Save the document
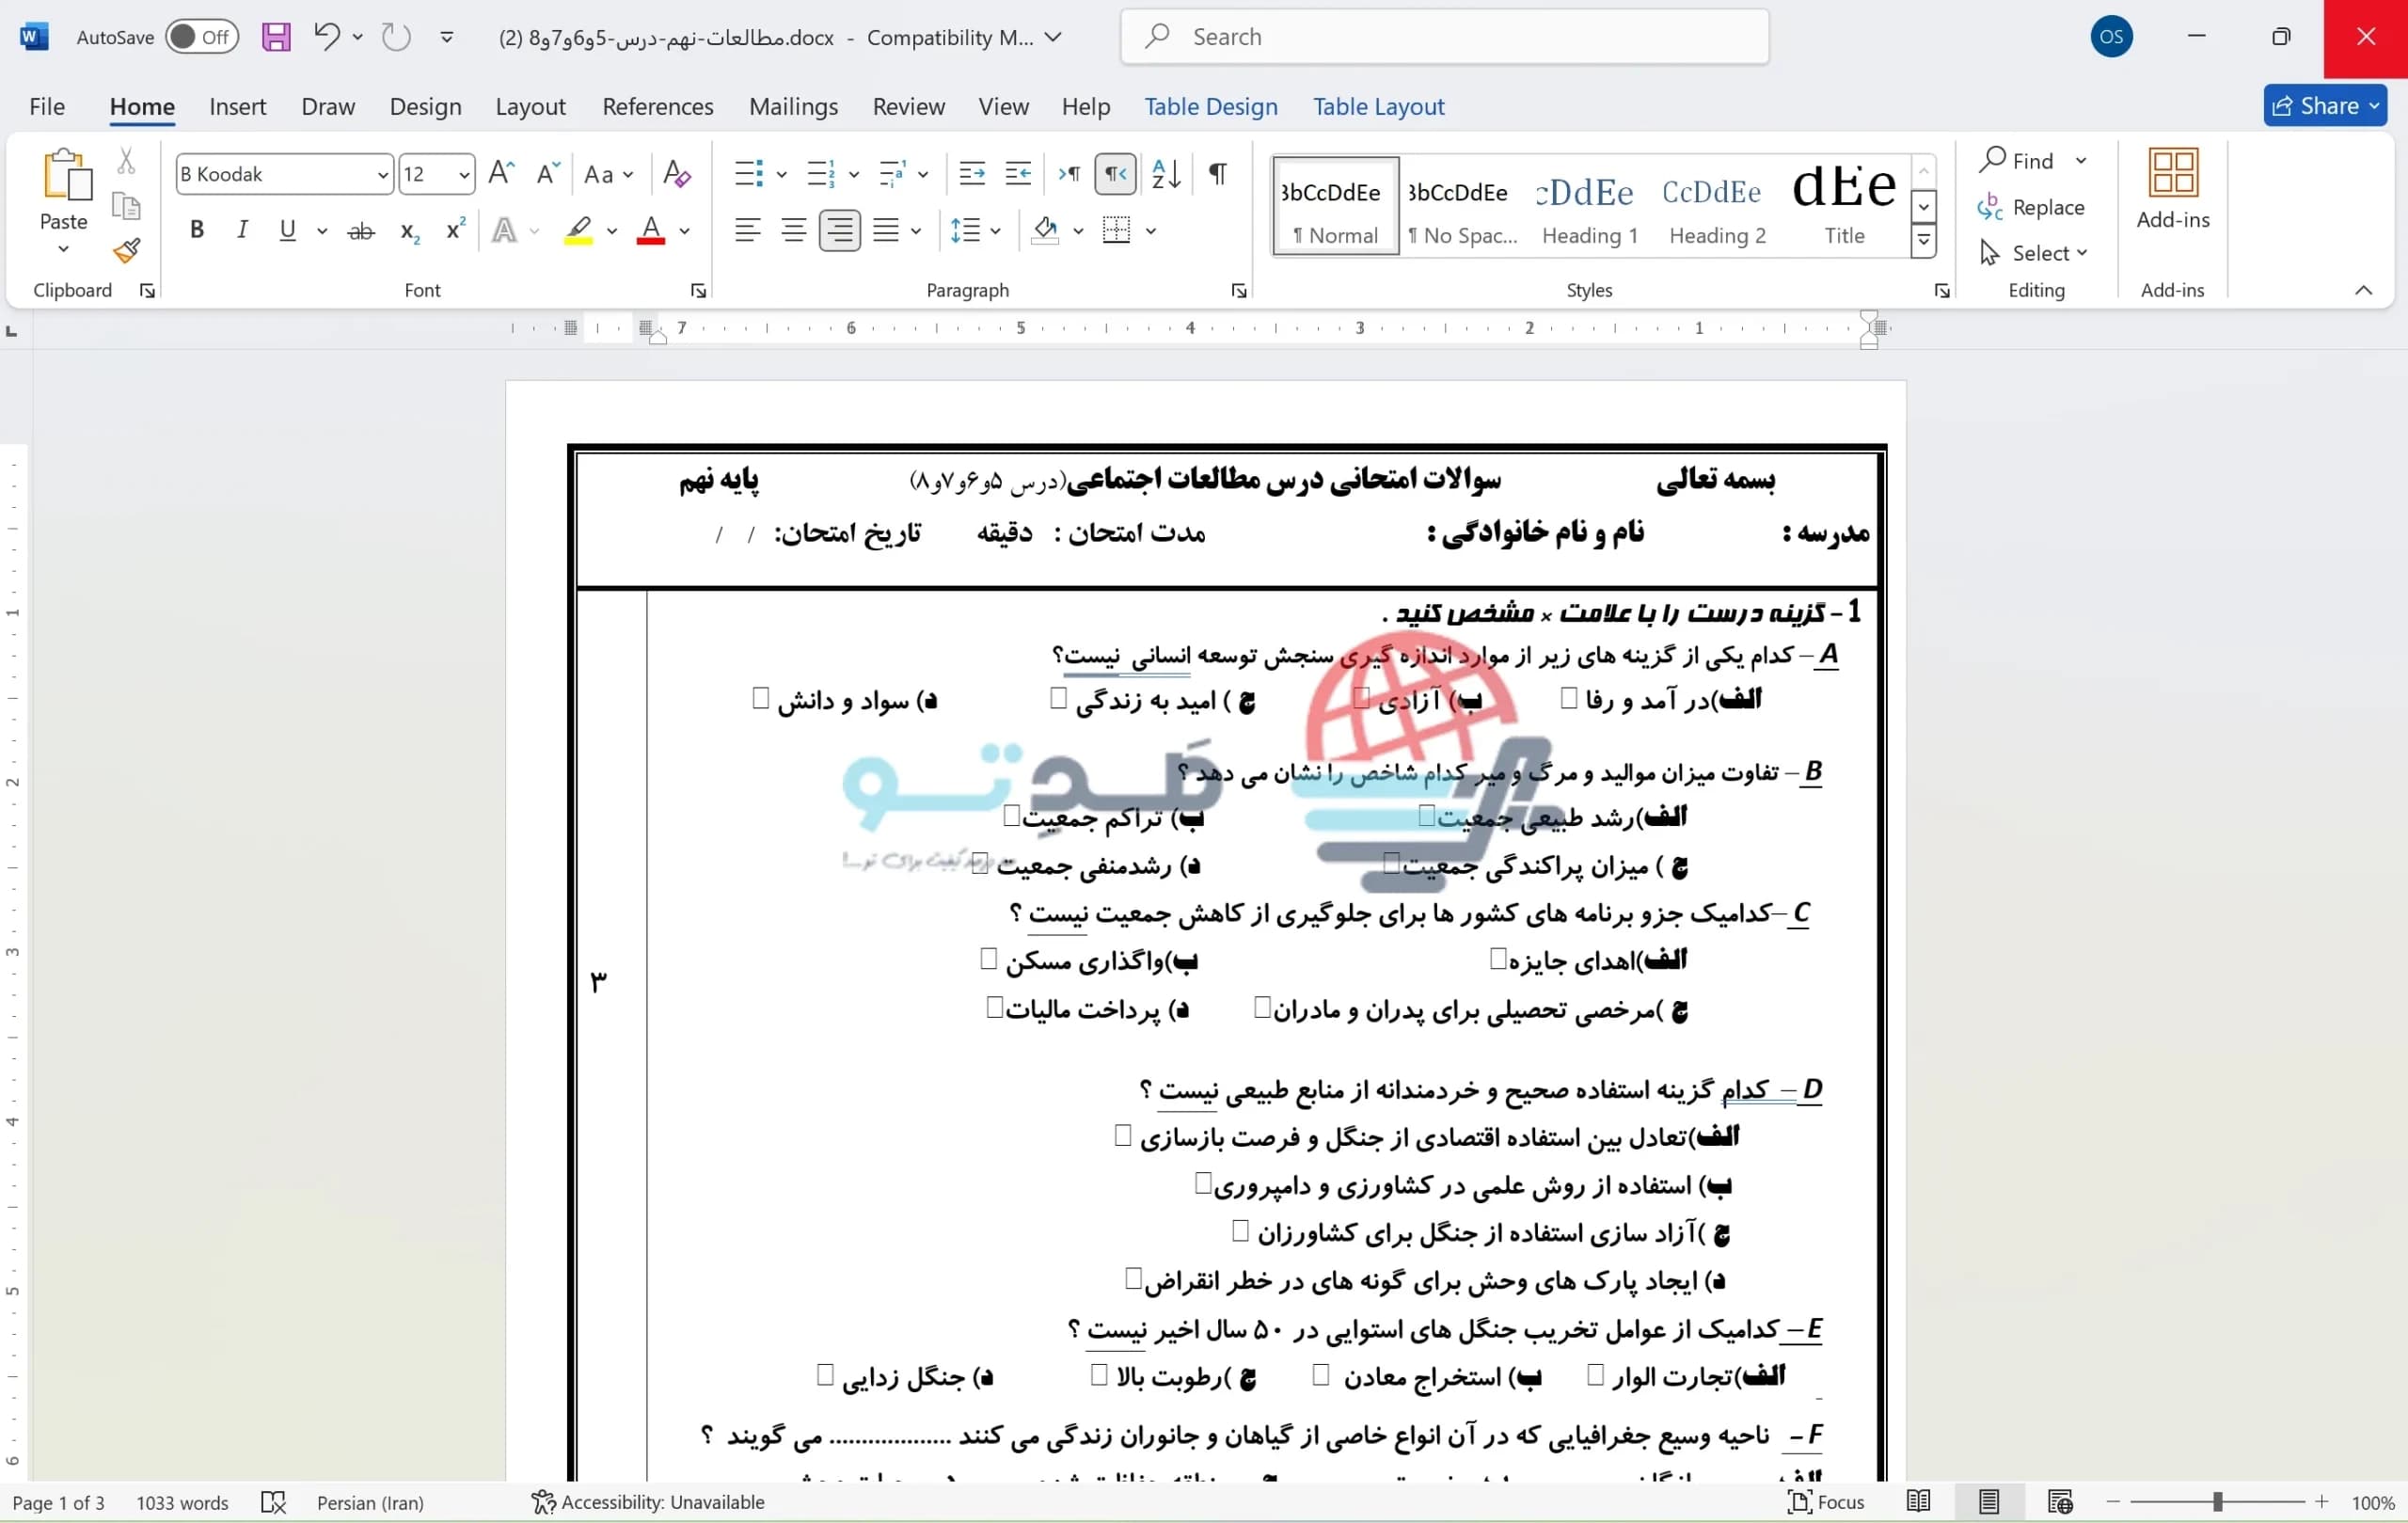The width and height of the screenshot is (2408, 1523). (x=276, y=37)
